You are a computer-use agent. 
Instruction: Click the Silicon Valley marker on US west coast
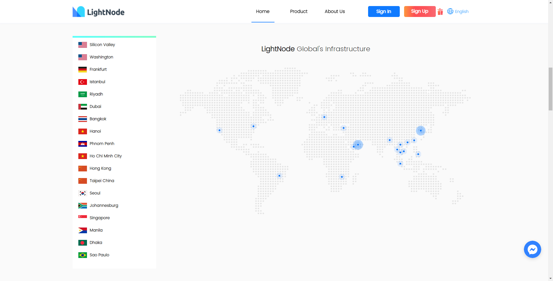click(x=219, y=130)
